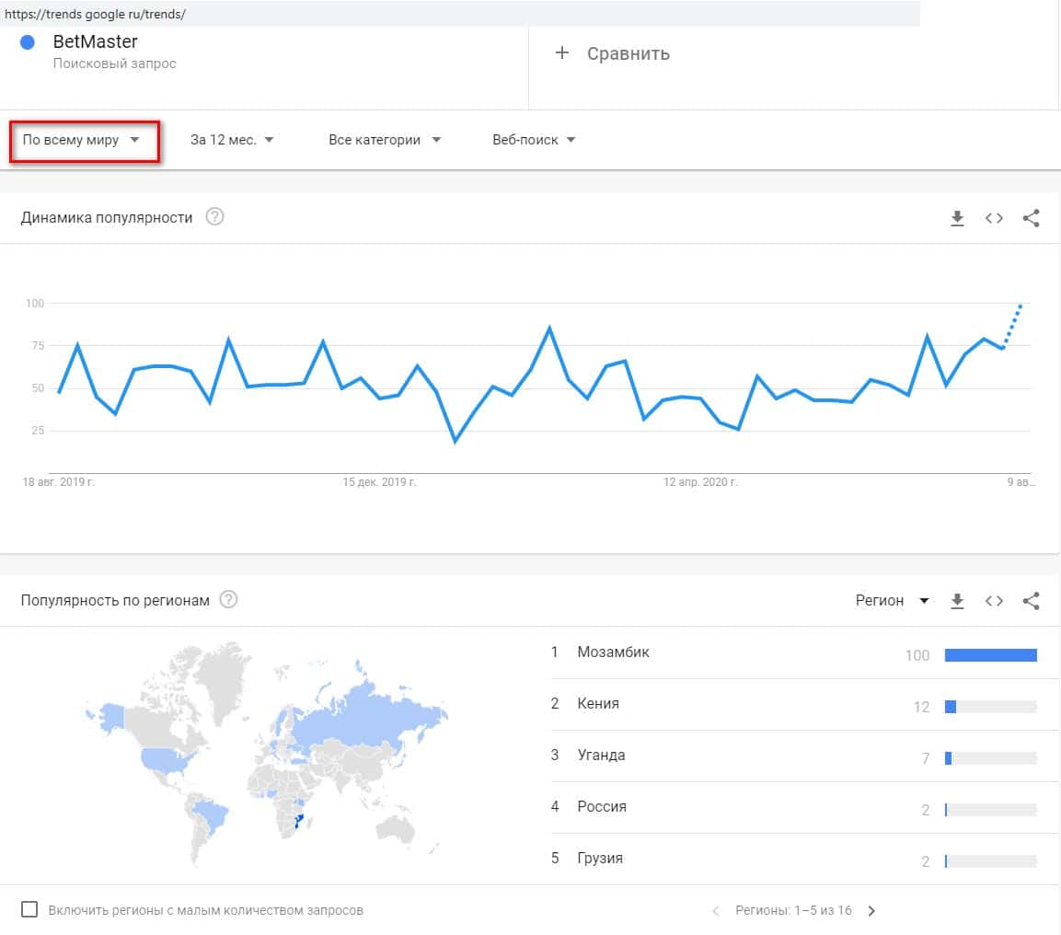Open the По всему миру location dropdown

pos(82,141)
